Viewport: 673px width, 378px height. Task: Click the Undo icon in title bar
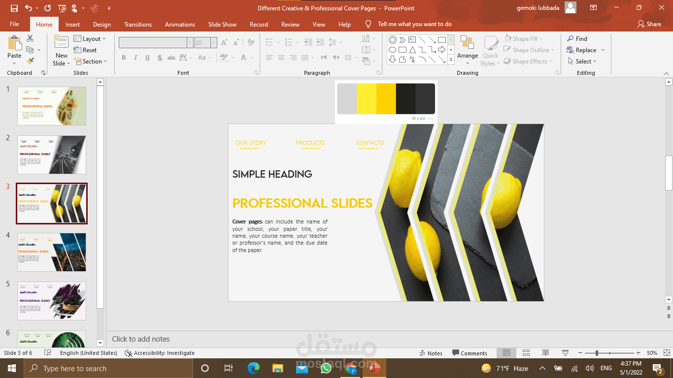tap(28, 8)
